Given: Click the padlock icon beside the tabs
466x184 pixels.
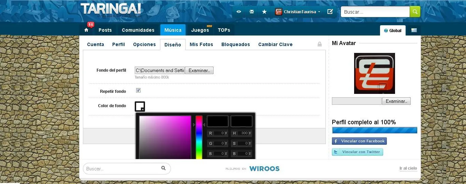Looking at the screenshot, I should pos(320,44).
